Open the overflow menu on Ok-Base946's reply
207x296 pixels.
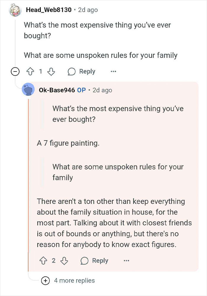[x=126, y=261]
